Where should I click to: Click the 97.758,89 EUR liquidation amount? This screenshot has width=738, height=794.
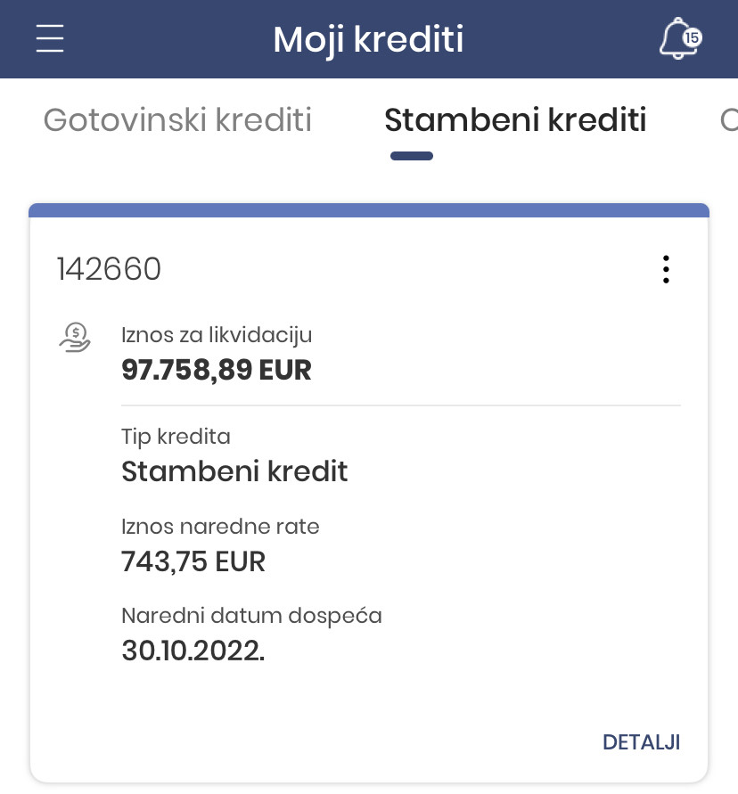(217, 369)
